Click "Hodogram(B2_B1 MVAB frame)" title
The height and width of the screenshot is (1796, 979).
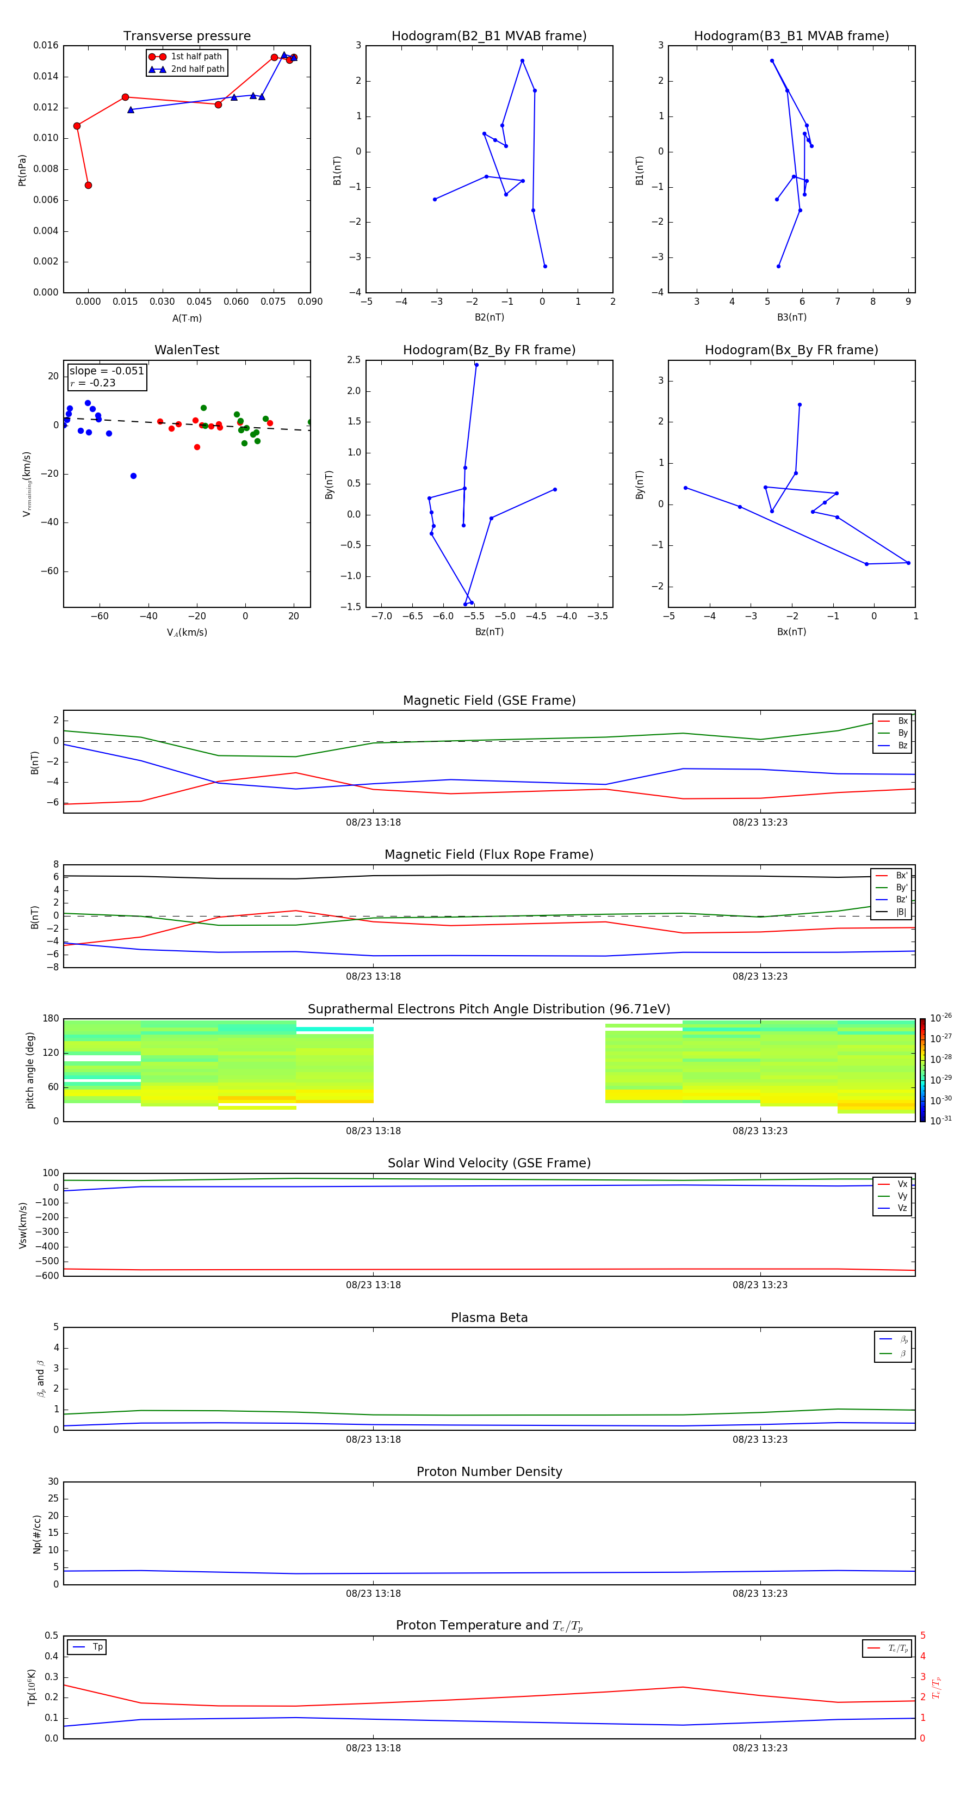coord(489,35)
